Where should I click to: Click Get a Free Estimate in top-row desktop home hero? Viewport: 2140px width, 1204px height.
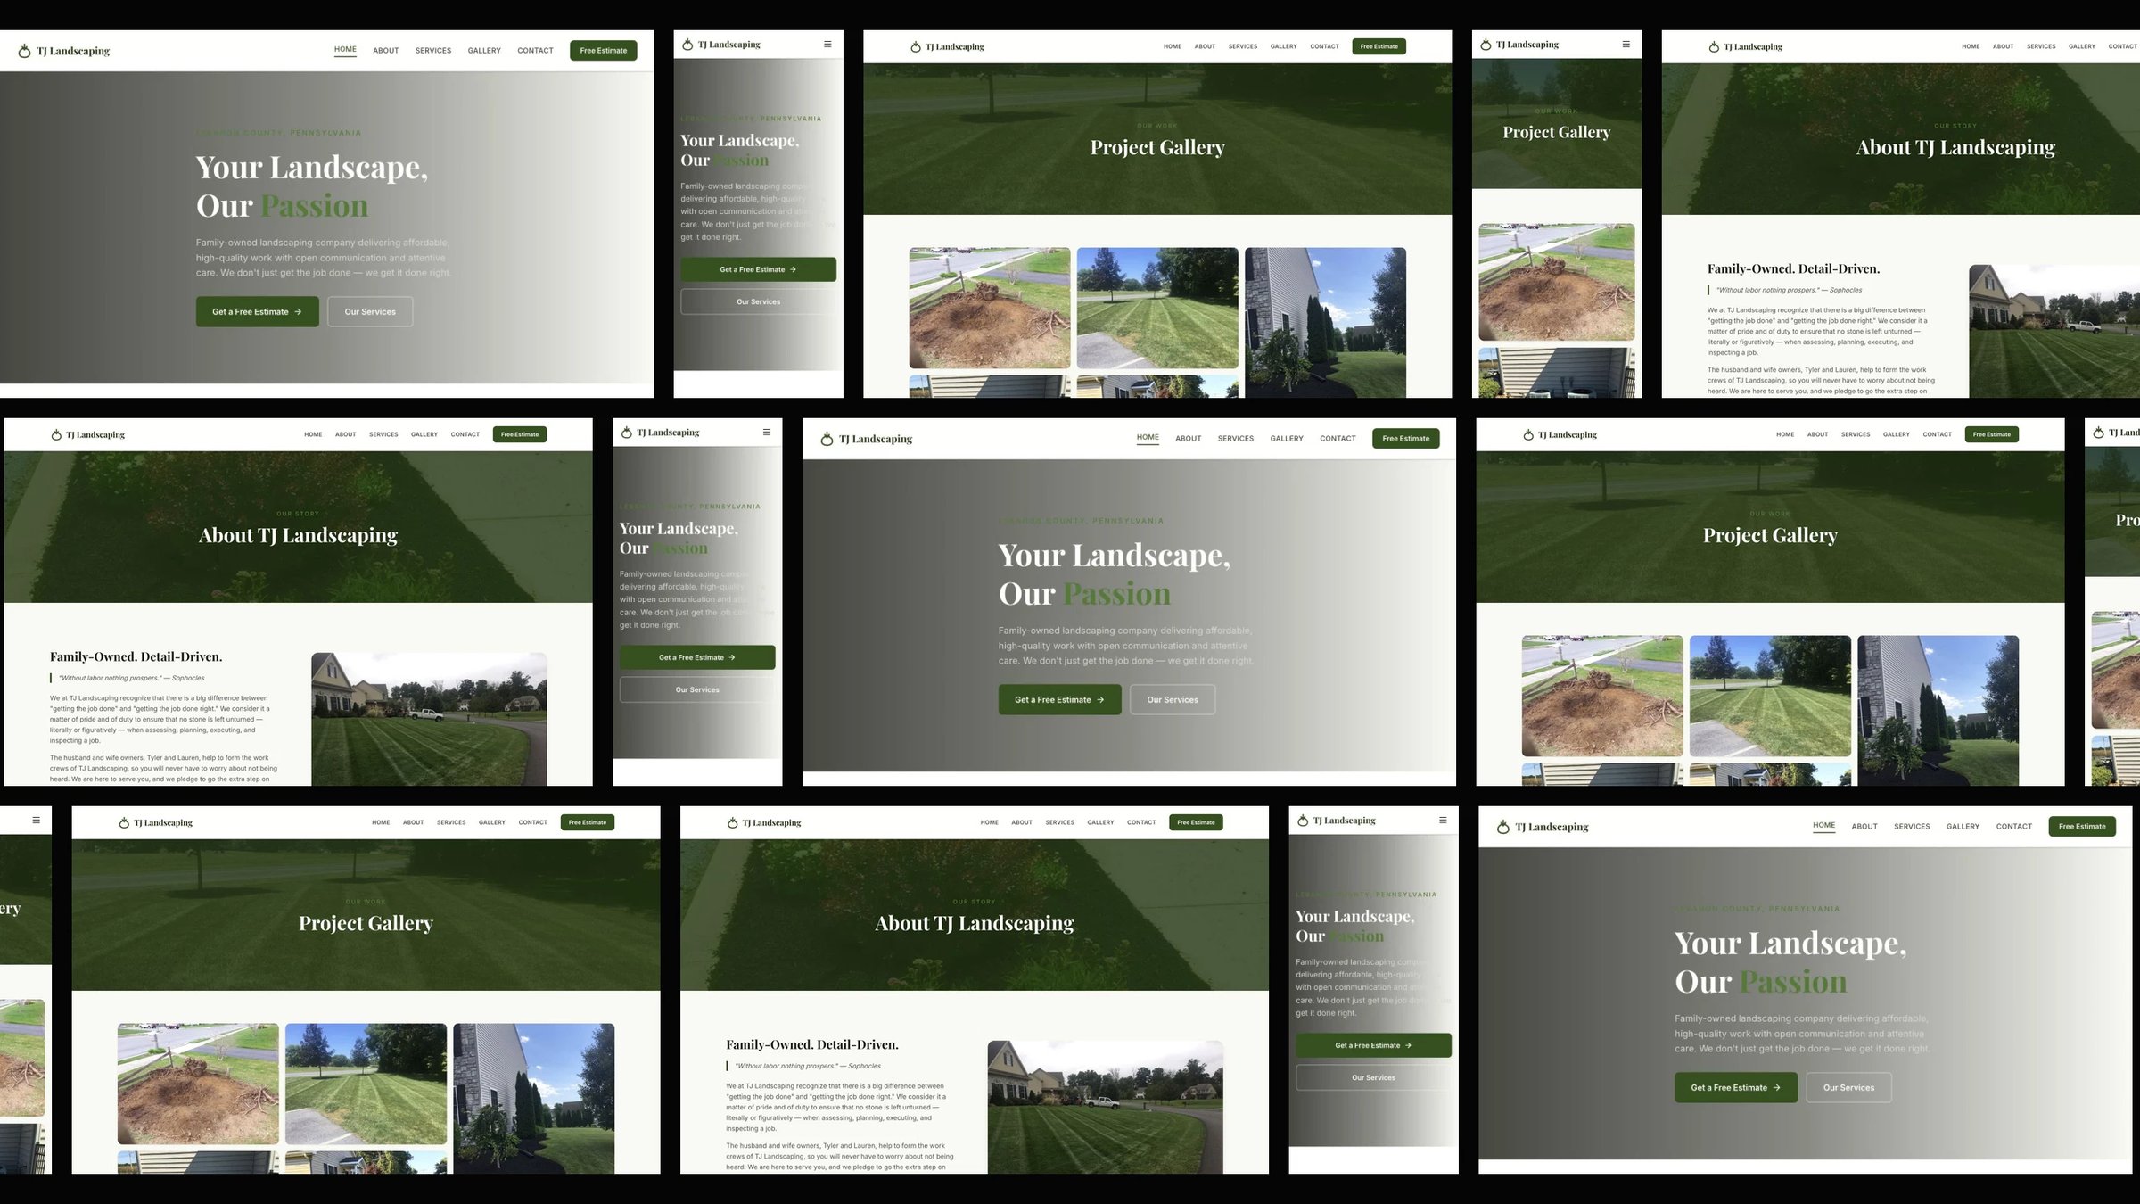(x=257, y=312)
